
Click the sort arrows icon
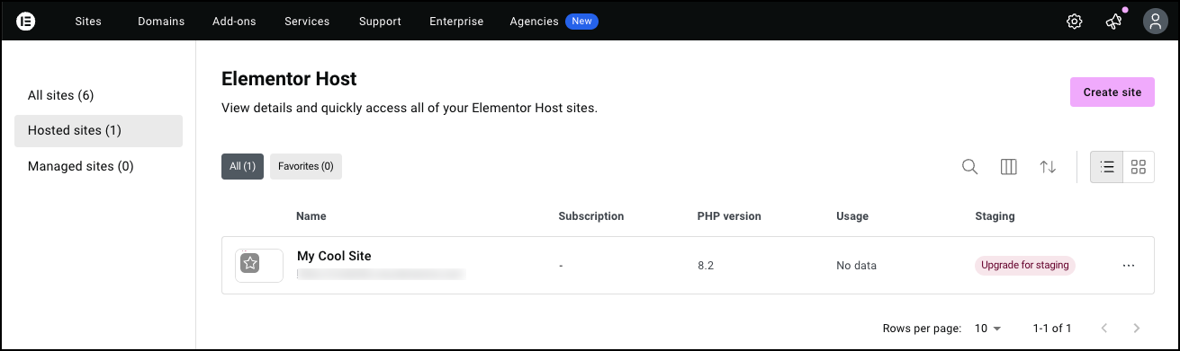click(1048, 167)
